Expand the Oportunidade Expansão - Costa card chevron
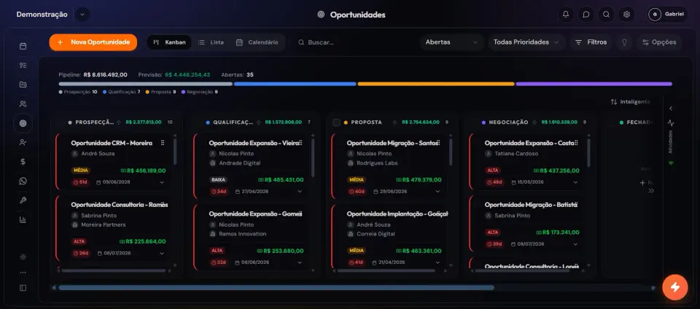The image size is (700, 309). [575, 182]
